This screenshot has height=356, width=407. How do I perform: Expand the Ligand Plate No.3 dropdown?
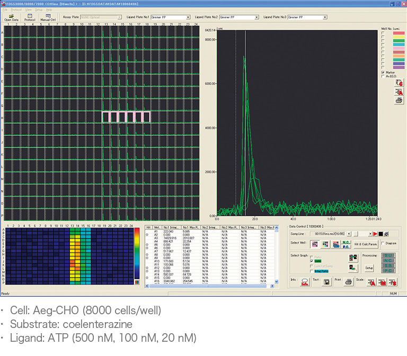(325, 17)
